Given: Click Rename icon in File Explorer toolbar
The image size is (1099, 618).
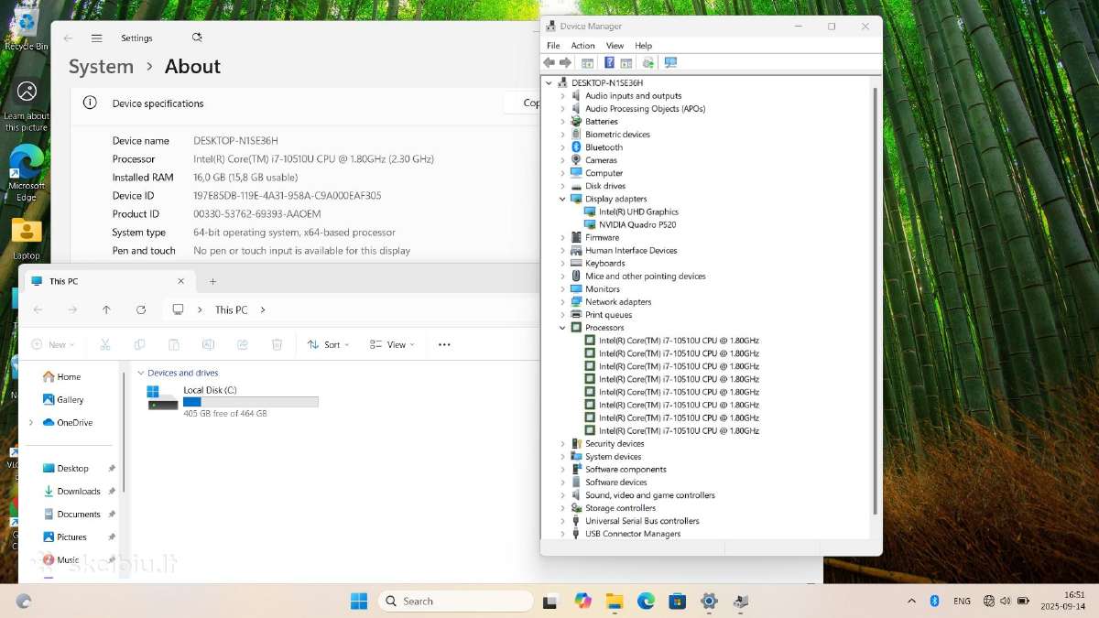Looking at the screenshot, I should click(208, 344).
